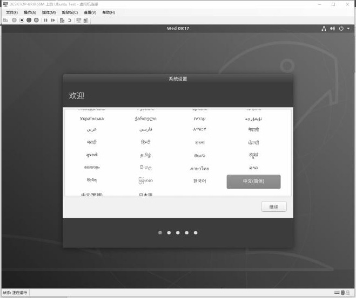The image size is (356, 298).
Task: Choose 한국어 in the language list
Action: pyautogui.click(x=199, y=182)
